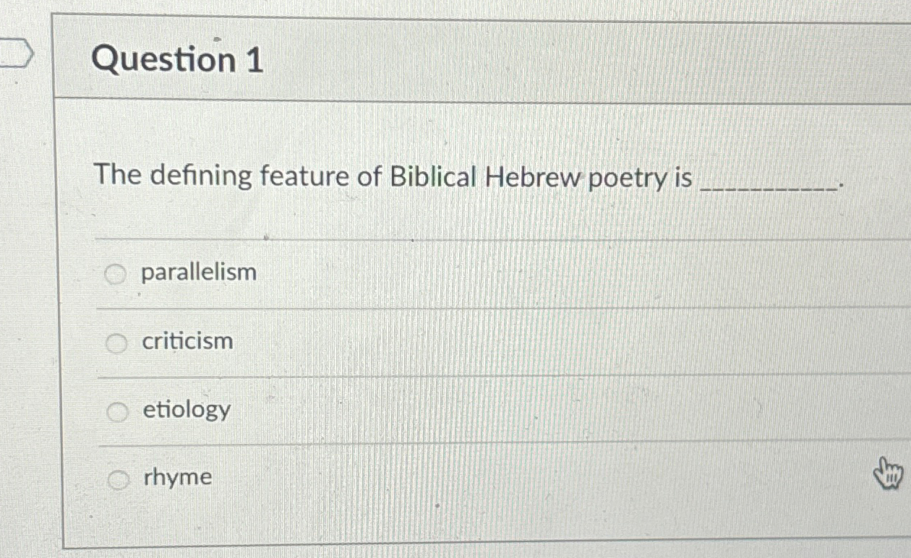This screenshot has width=911, height=558.
Task: Click the etiology answer label text
Action: click(x=184, y=411)
